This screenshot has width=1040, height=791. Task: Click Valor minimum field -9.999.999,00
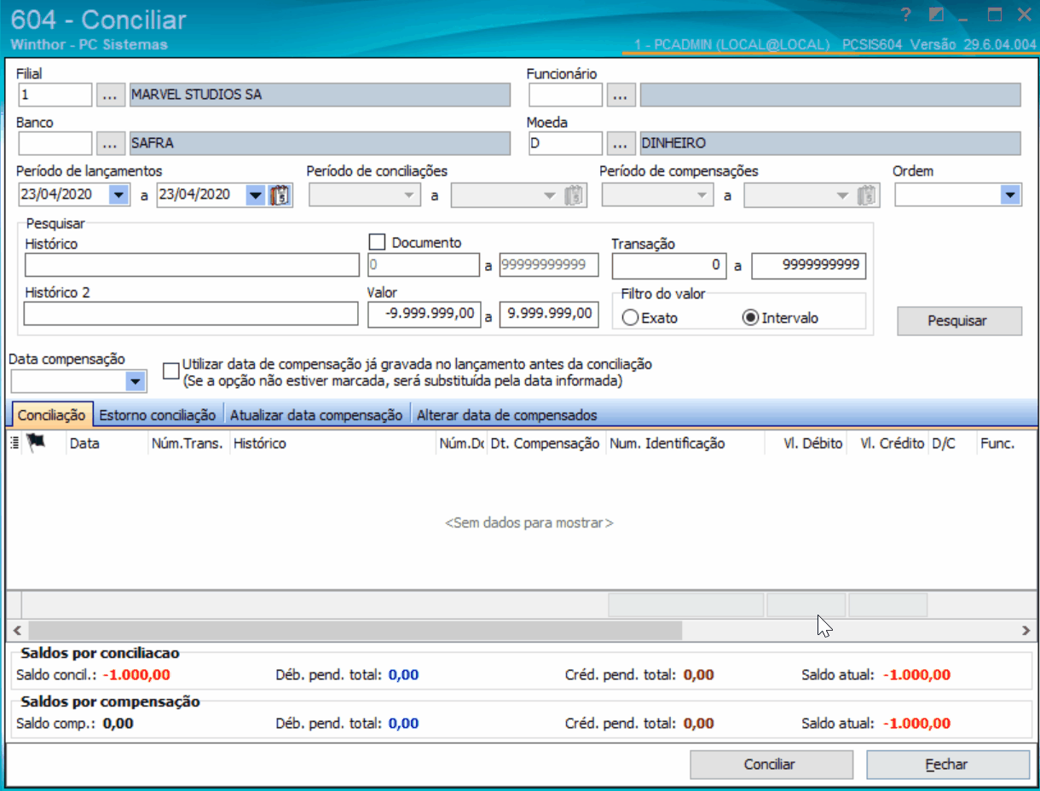point(424,314)
